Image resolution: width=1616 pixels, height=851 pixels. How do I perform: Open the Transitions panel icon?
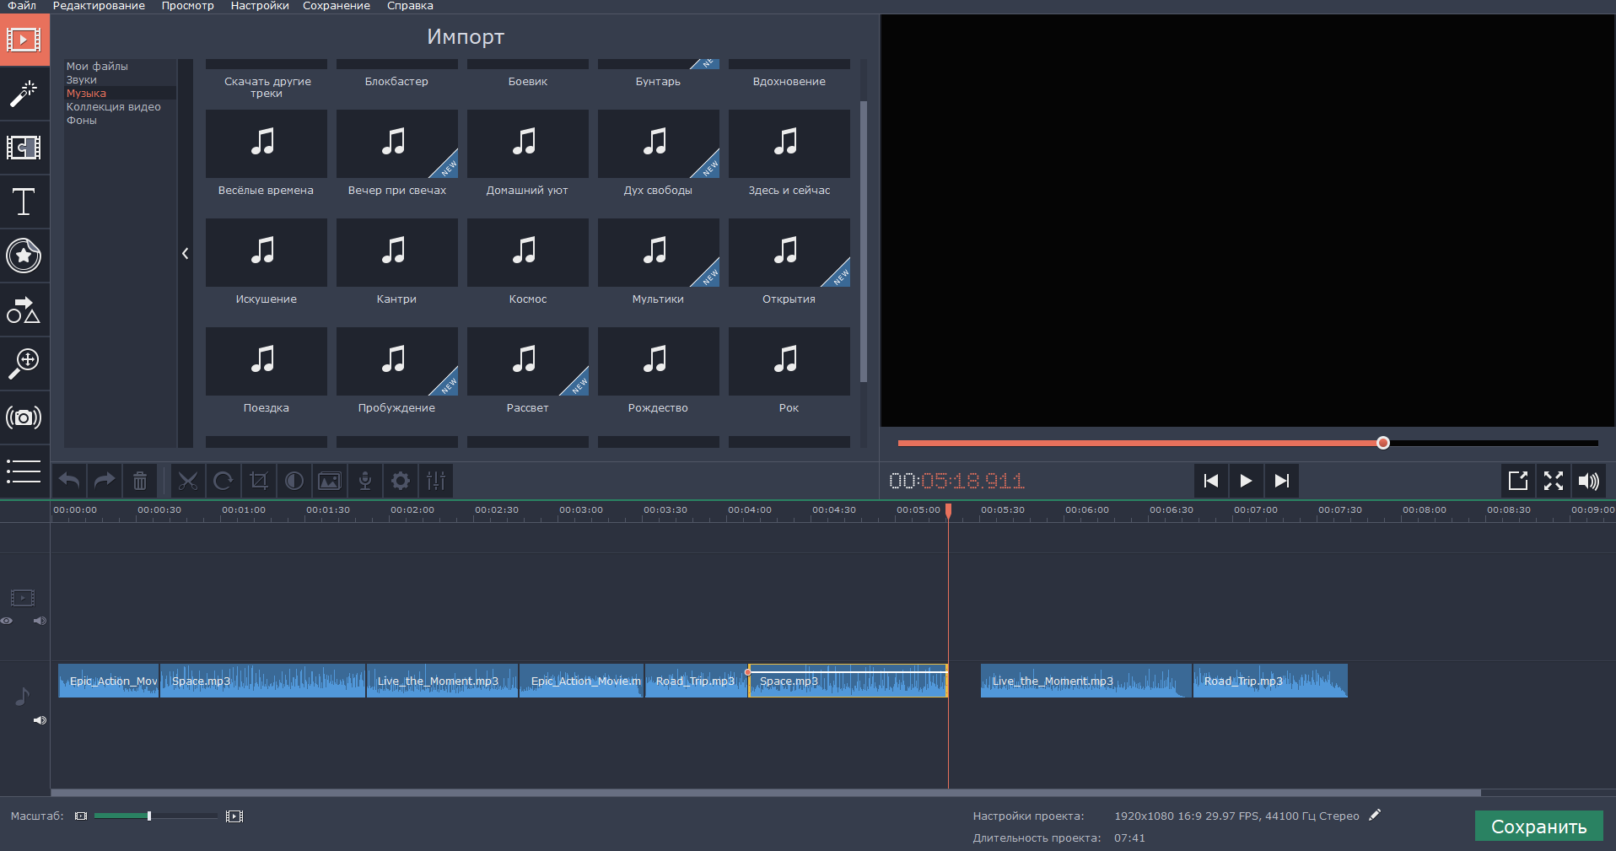pyautogui.click(x=24, y=148)
